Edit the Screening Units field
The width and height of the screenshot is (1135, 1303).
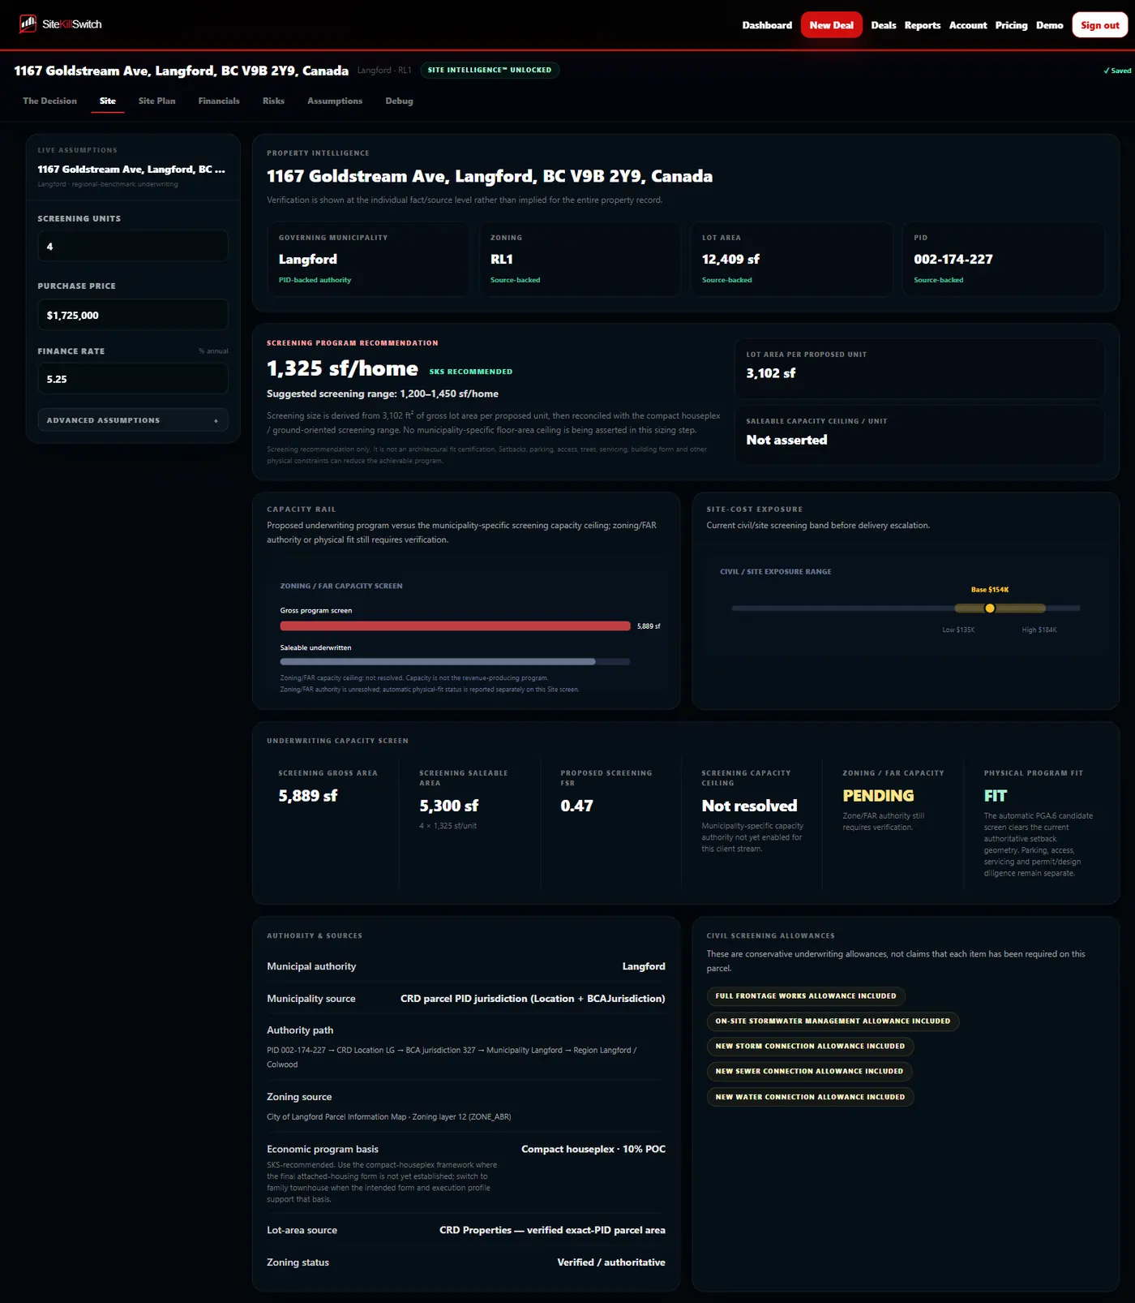point(133,246)
